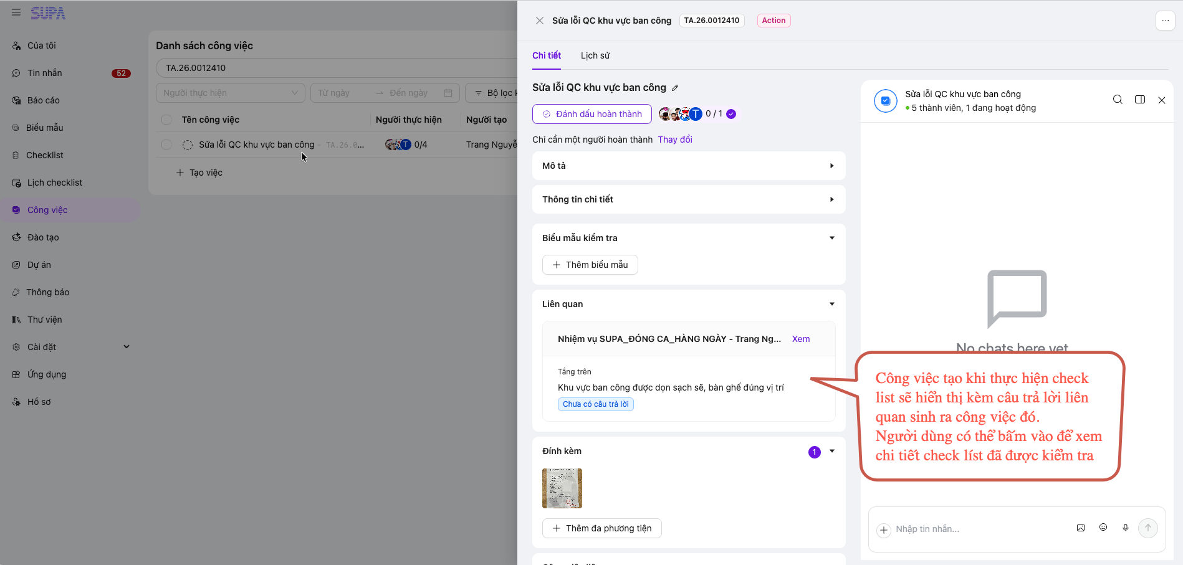Screen dimensions: 1183x565
Task: Click Thêm biểu mẫu button
Action: tap(590, 265)
